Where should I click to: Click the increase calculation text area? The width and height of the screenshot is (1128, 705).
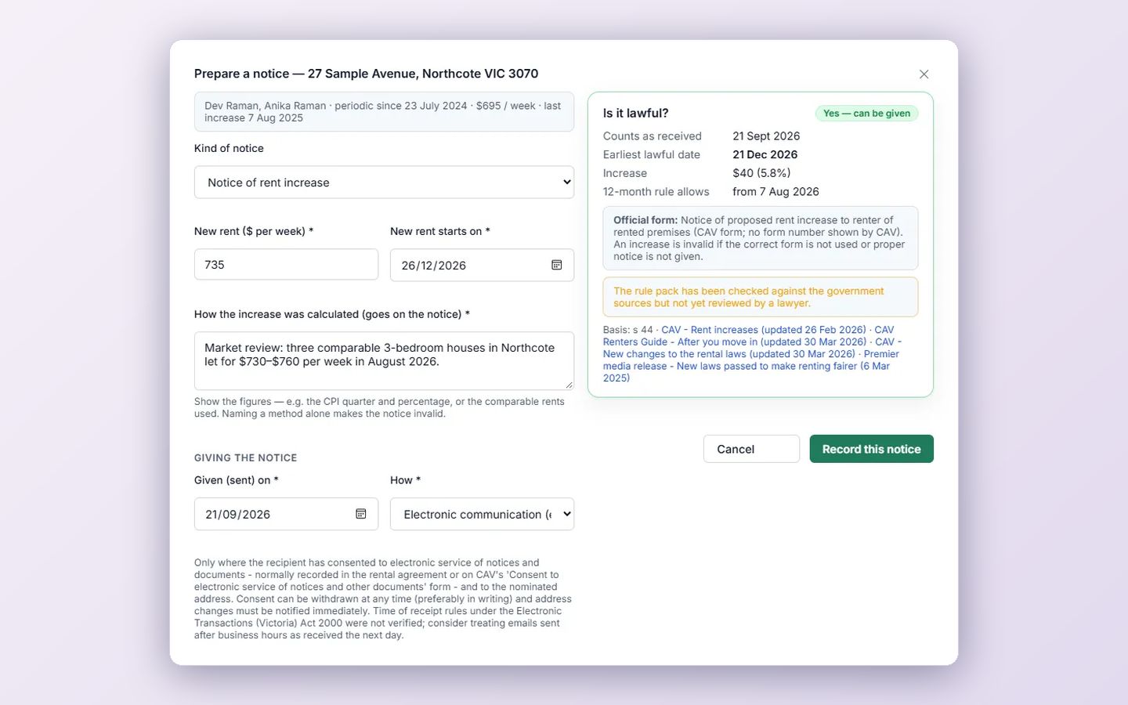[384, 361]
